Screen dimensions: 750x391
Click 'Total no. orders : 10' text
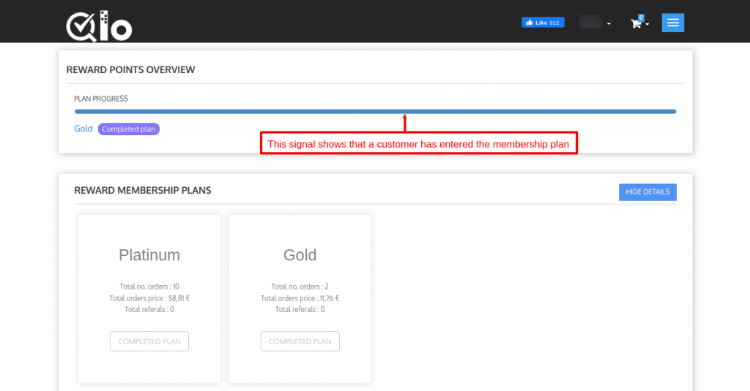pyautogui.click(x=149, y=286)
